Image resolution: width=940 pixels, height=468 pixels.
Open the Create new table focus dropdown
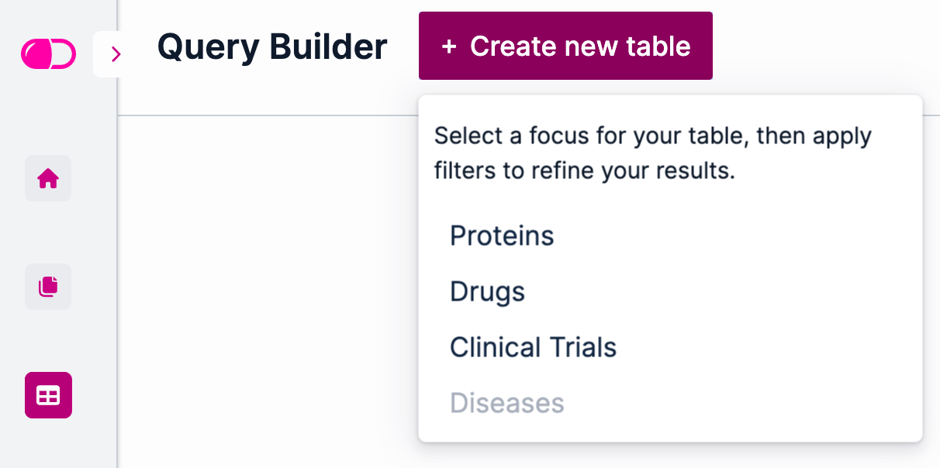(x=565, y=46)
